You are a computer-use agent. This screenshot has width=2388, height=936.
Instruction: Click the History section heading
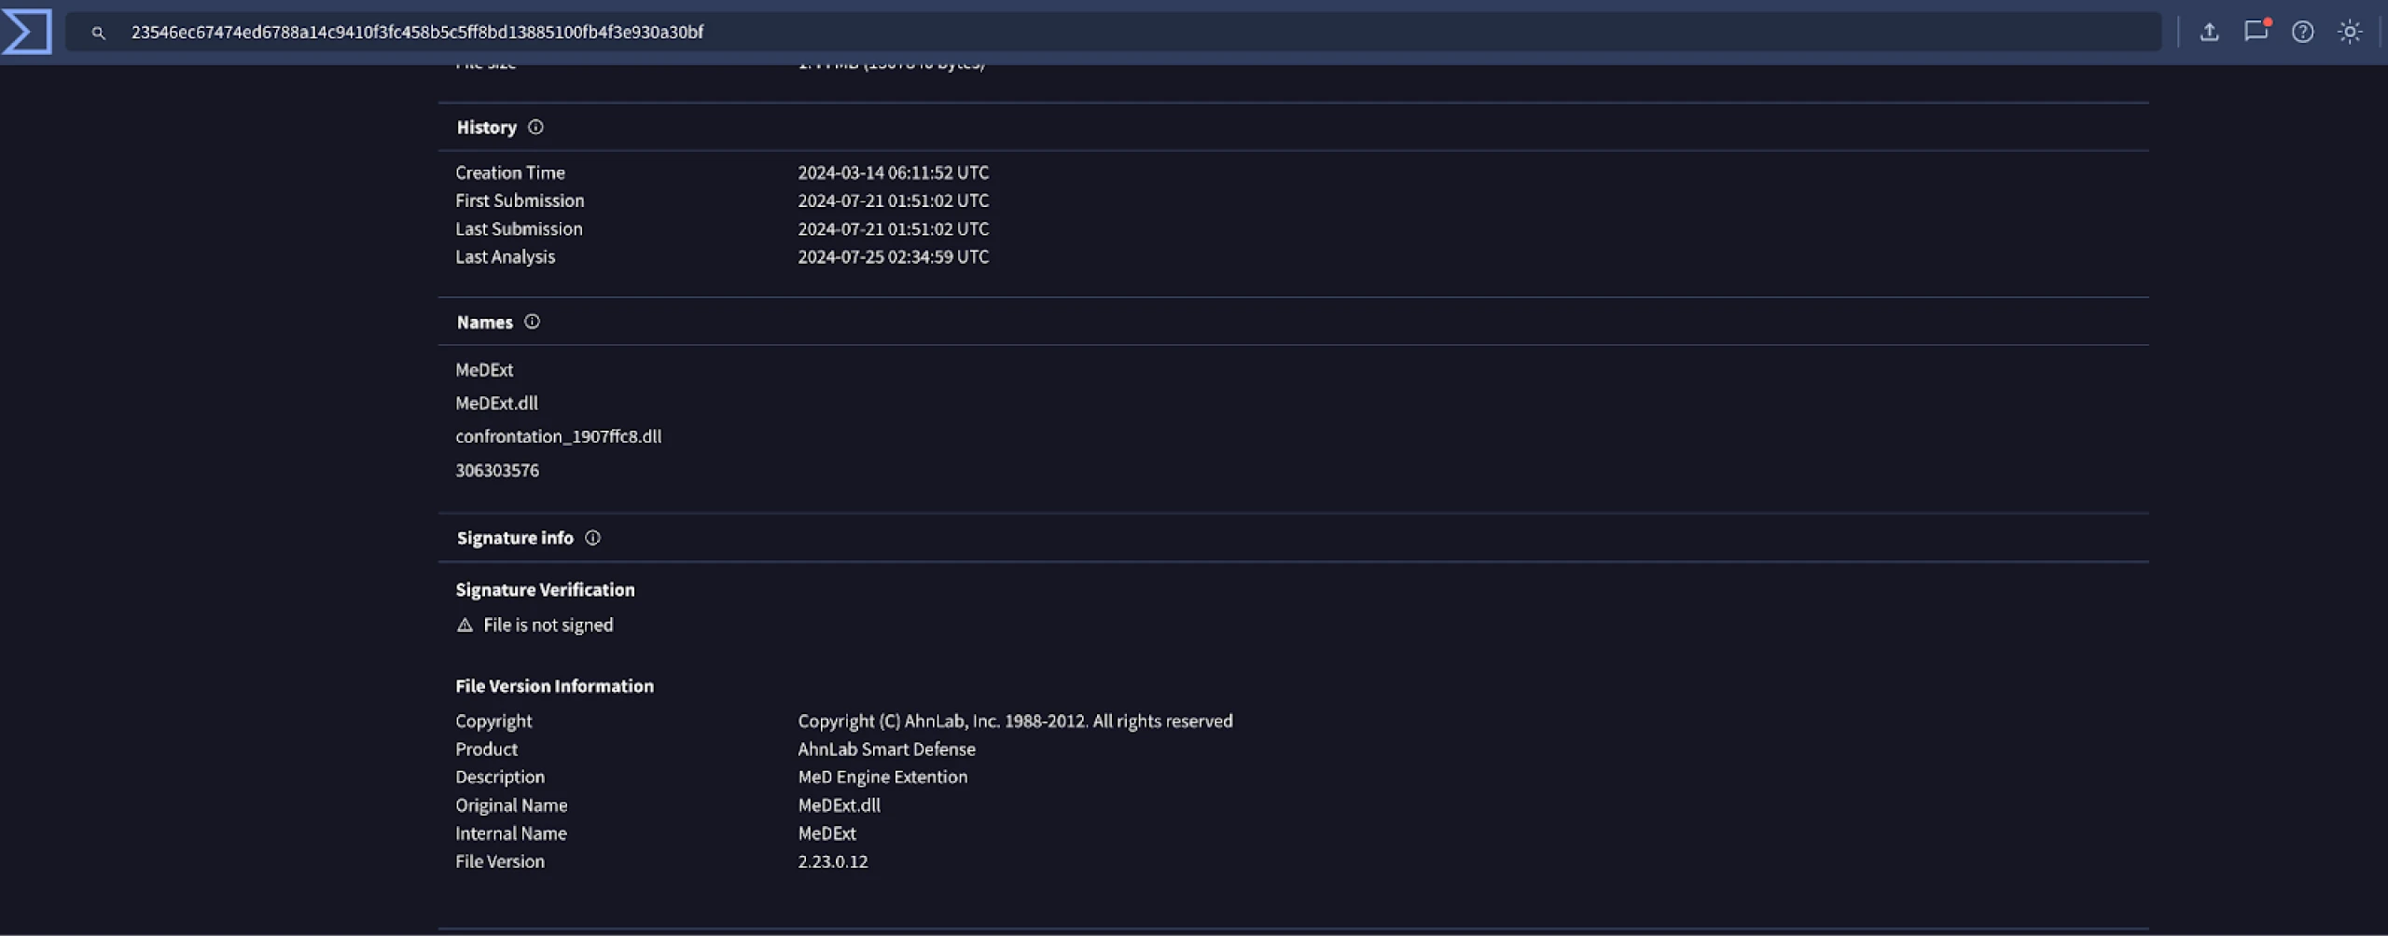(x=486, y=128)
